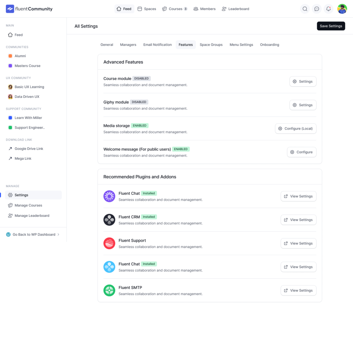This screenshot has height=351, width=353.
Task: Click the blue Fluent Chat plugin icon
Action: (x=109, y=267)
